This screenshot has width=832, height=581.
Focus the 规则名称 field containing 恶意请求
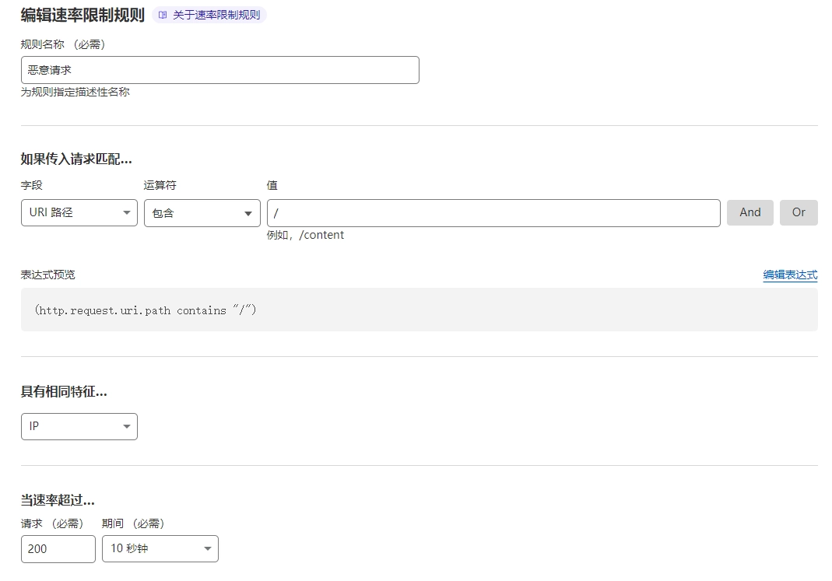tap(219, 70)
